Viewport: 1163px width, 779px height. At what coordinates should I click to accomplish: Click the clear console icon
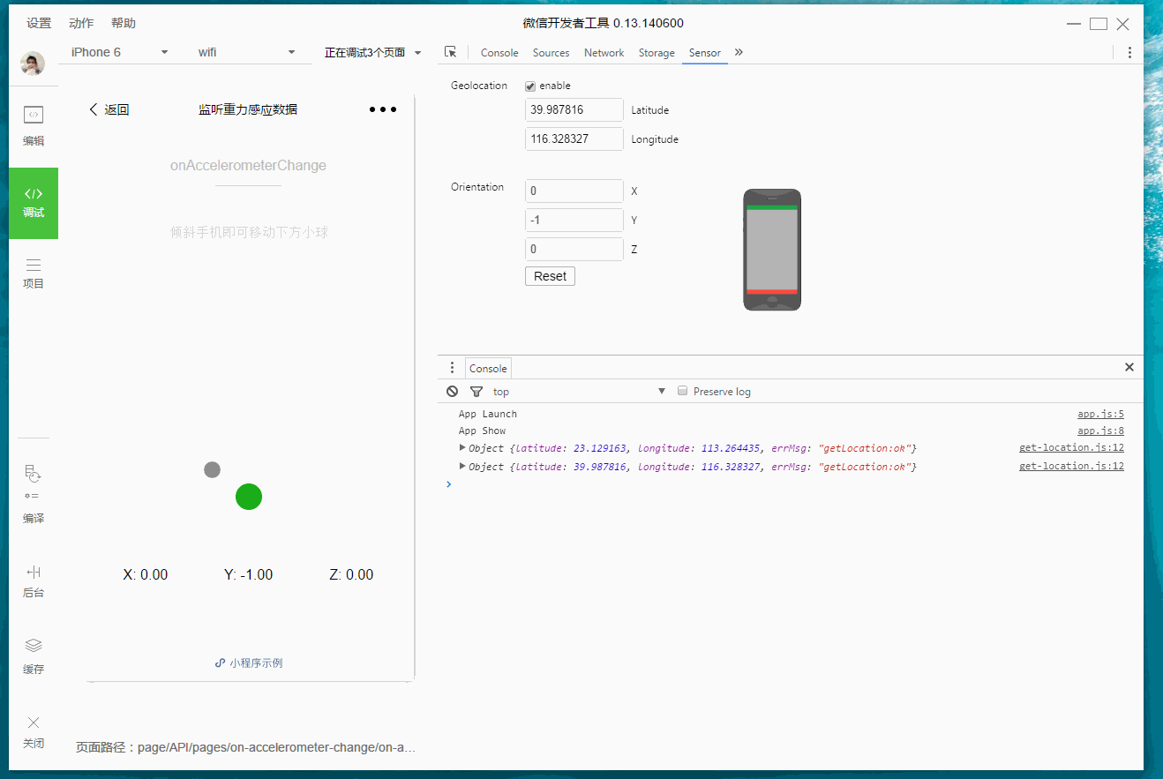[x=452, y=391]
